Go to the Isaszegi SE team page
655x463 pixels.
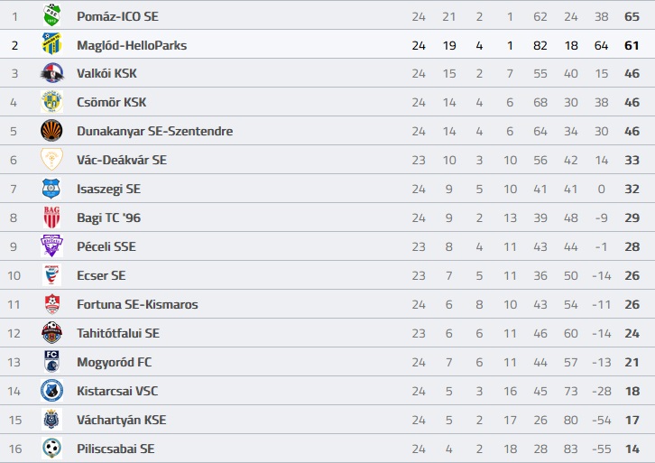point(108,189)
